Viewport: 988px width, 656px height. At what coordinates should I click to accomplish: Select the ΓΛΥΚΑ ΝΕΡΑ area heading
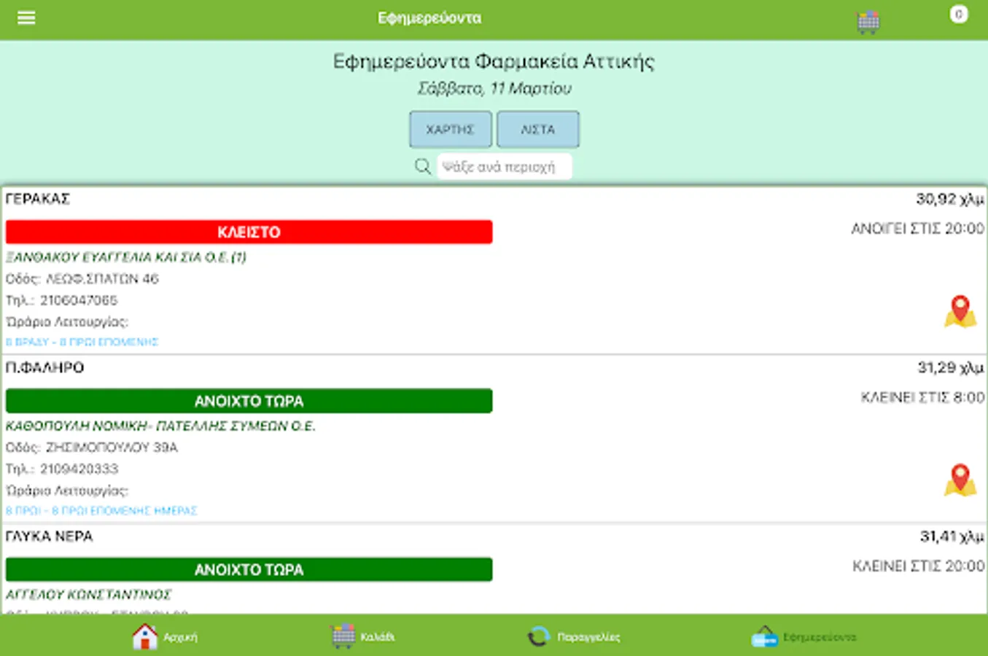click(49, 536)
